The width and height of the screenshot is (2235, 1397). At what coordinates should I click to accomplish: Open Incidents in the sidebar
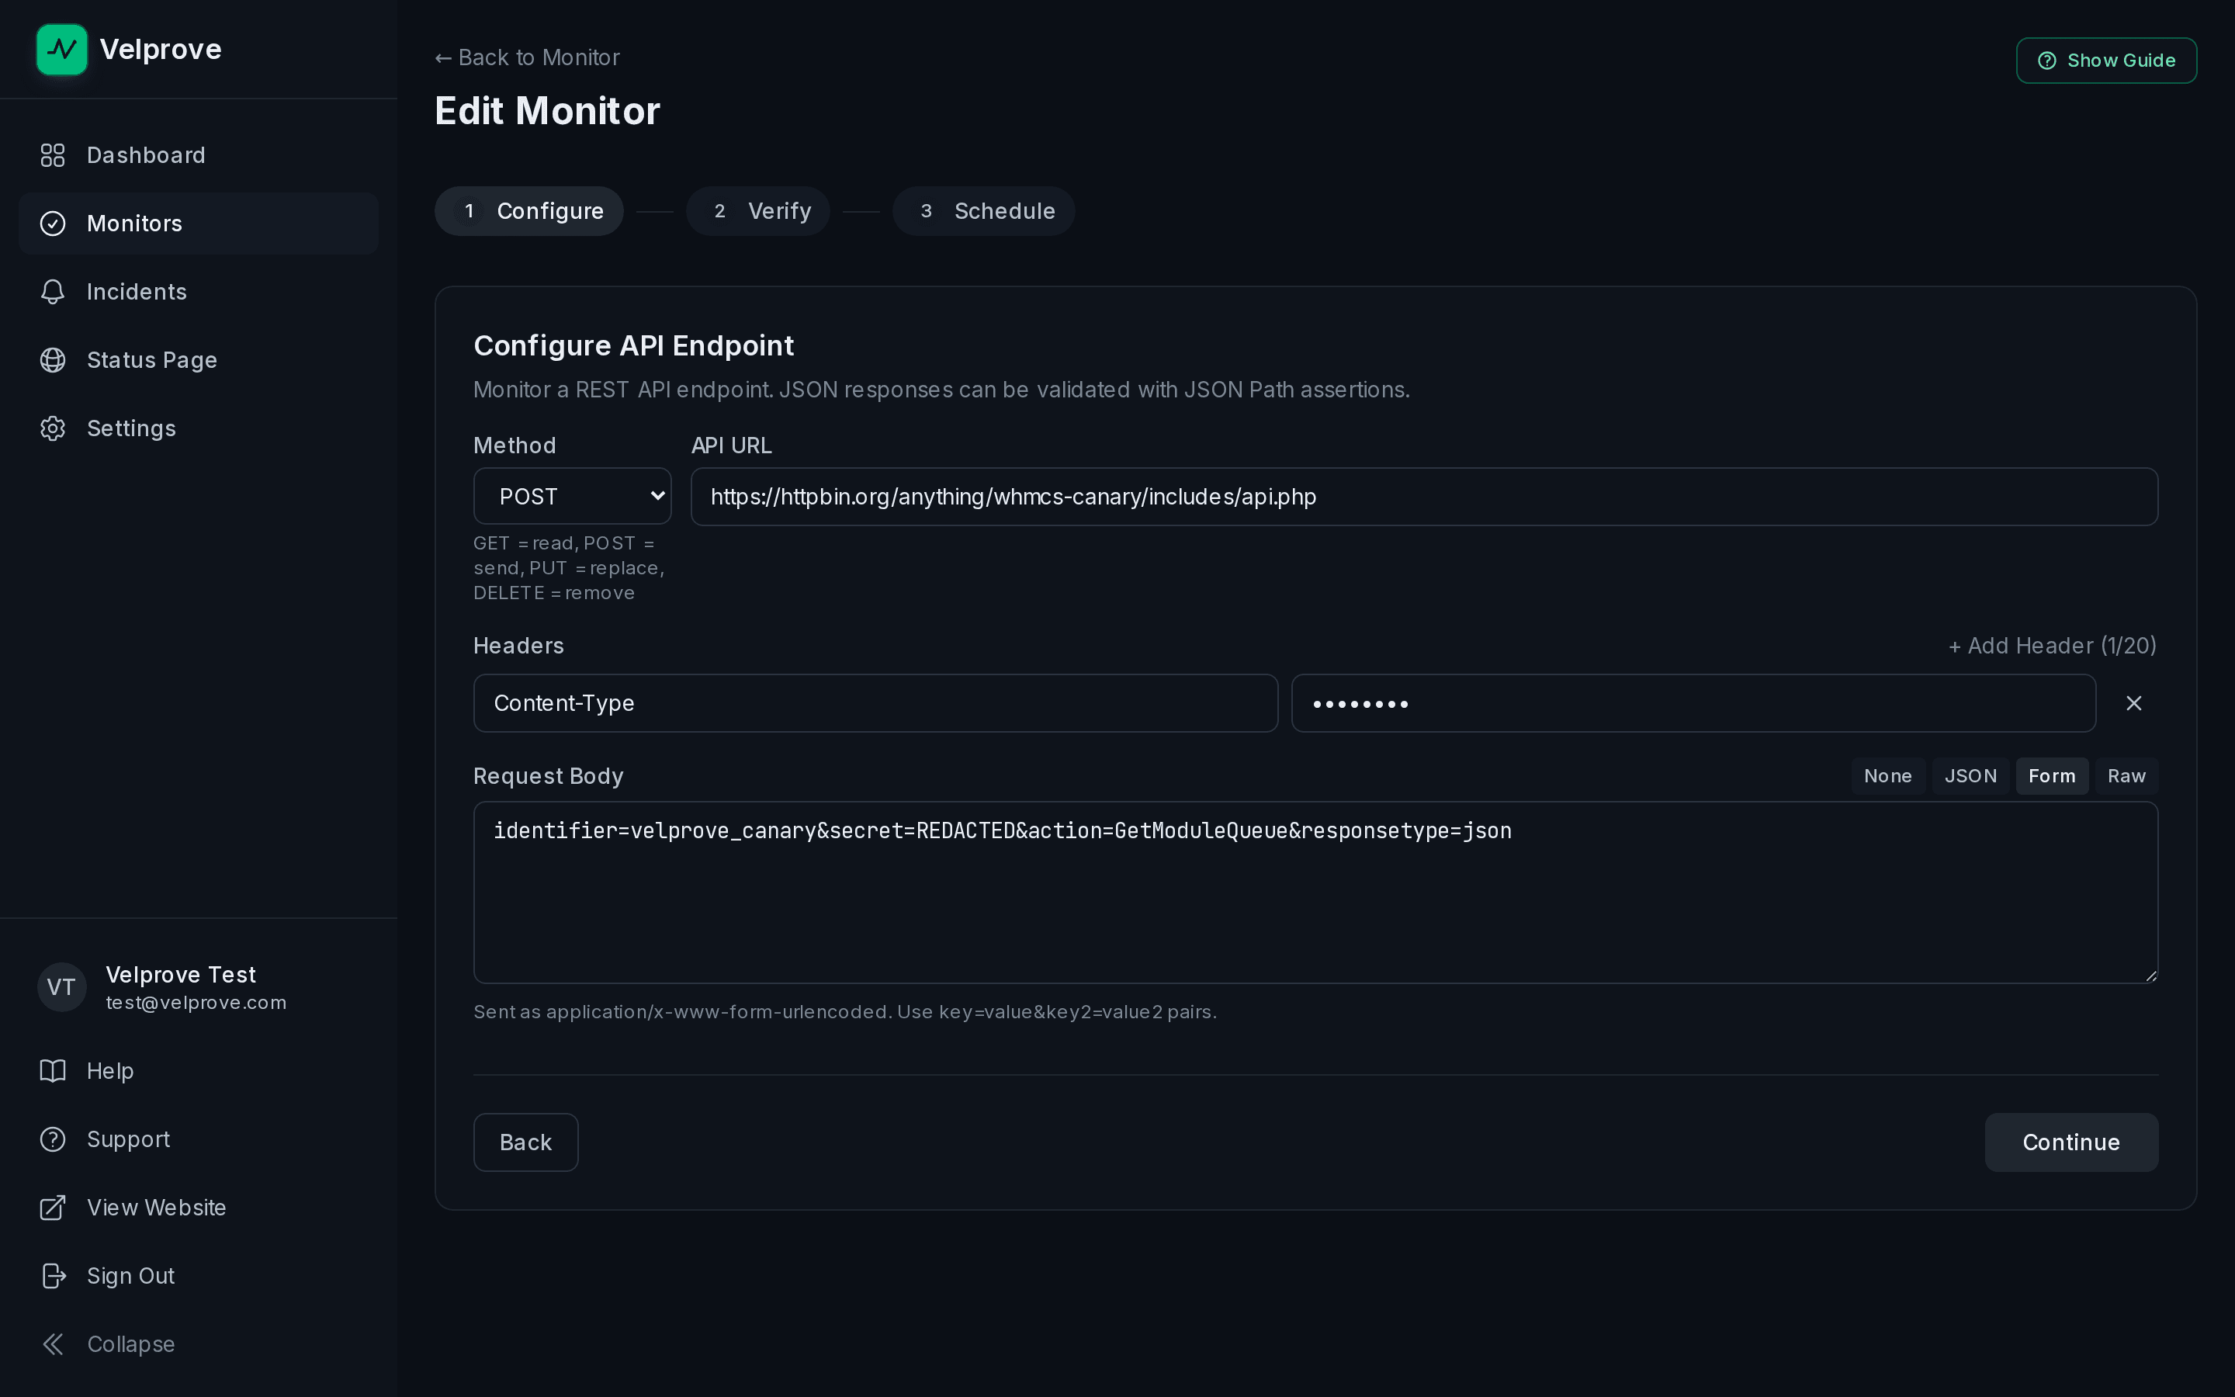(199, 292)
